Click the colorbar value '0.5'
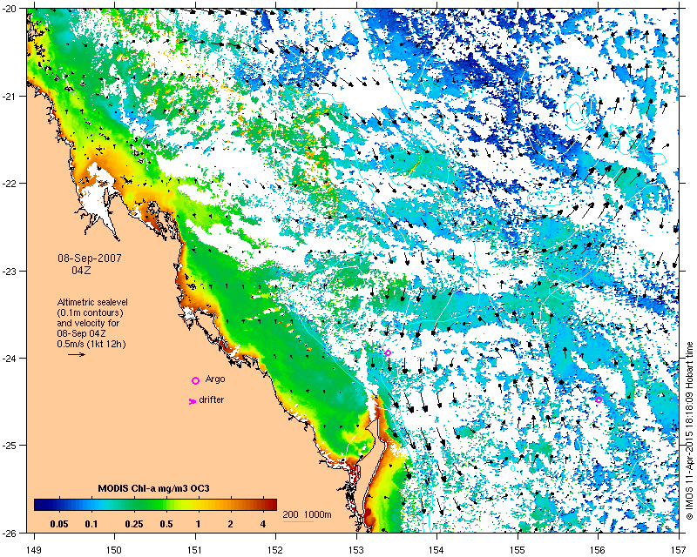697x557 pixels. pyautogui.click(x=166, y=524)
